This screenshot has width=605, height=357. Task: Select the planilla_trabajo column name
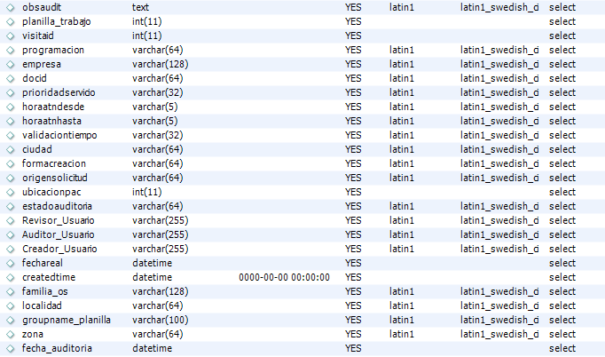pyautogui.click(x=57, y=21)
